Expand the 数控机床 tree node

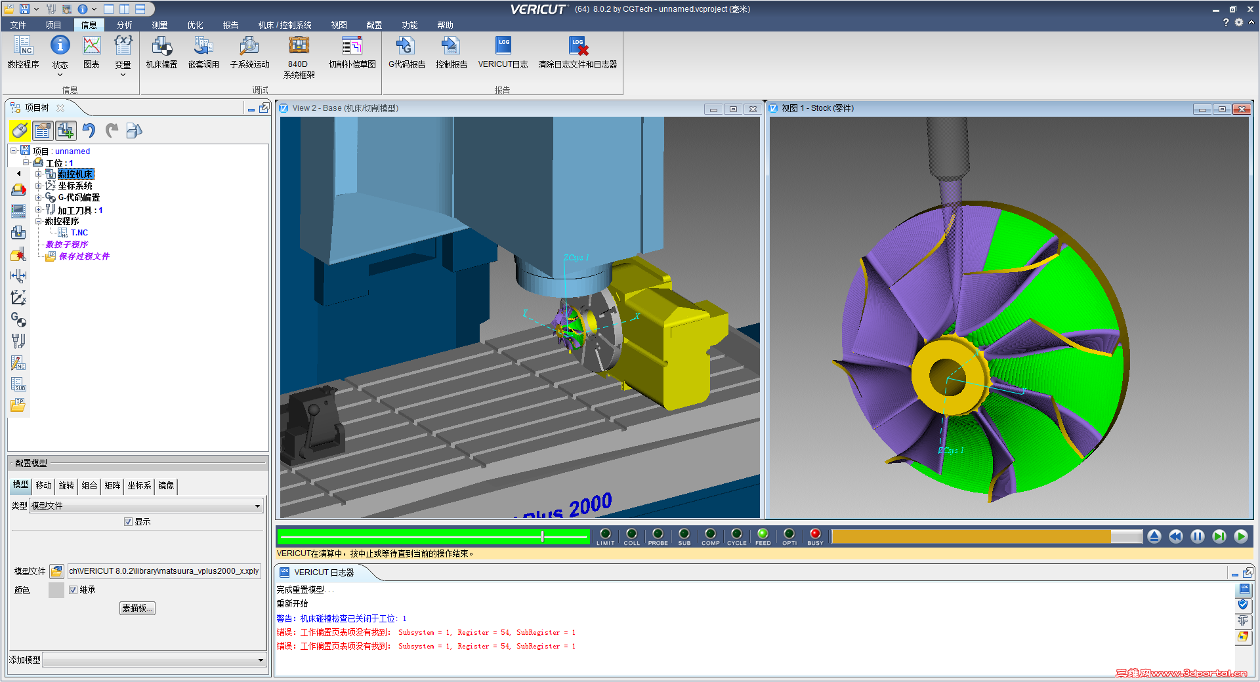pyautogui.click(x=39, y=174)
